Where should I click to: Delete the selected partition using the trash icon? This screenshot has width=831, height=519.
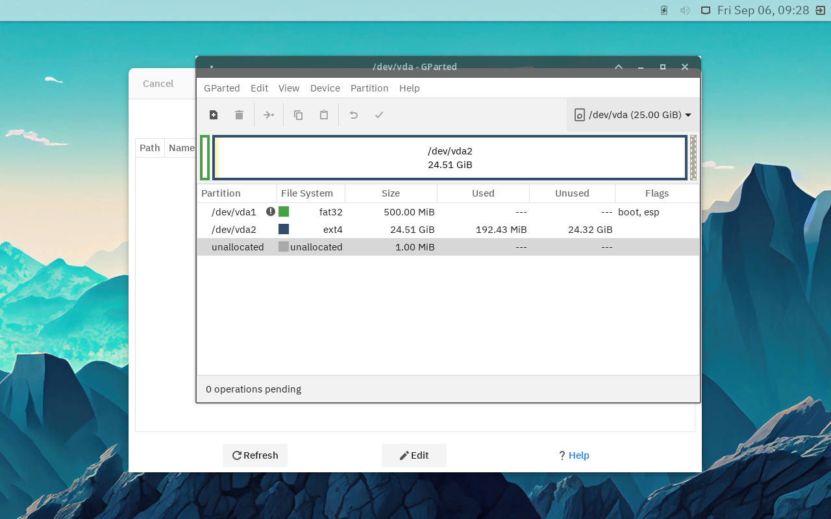(x=239, y=114)
